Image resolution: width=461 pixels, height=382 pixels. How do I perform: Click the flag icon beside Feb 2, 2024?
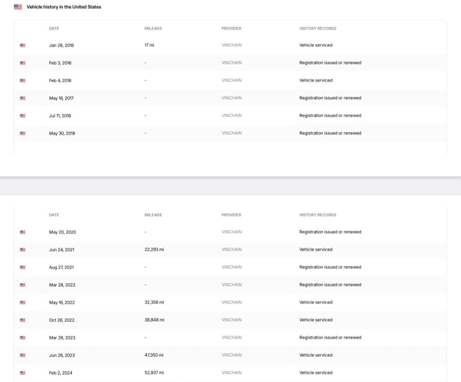[x=23, y=372]
